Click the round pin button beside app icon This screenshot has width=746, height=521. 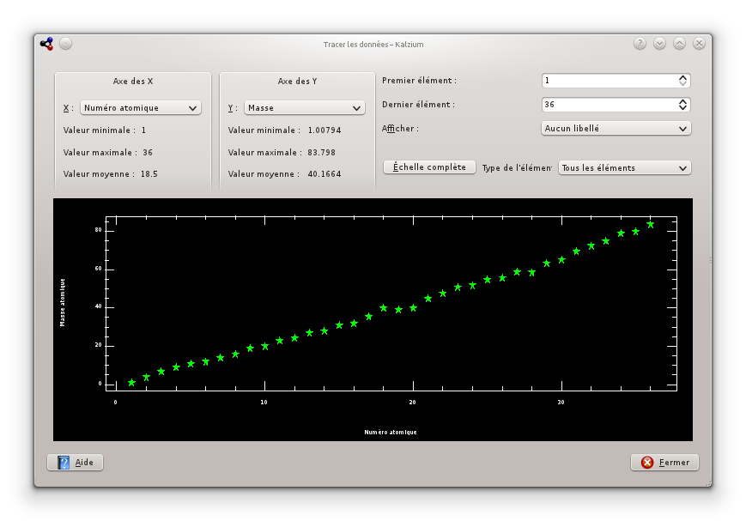[65, 44]
